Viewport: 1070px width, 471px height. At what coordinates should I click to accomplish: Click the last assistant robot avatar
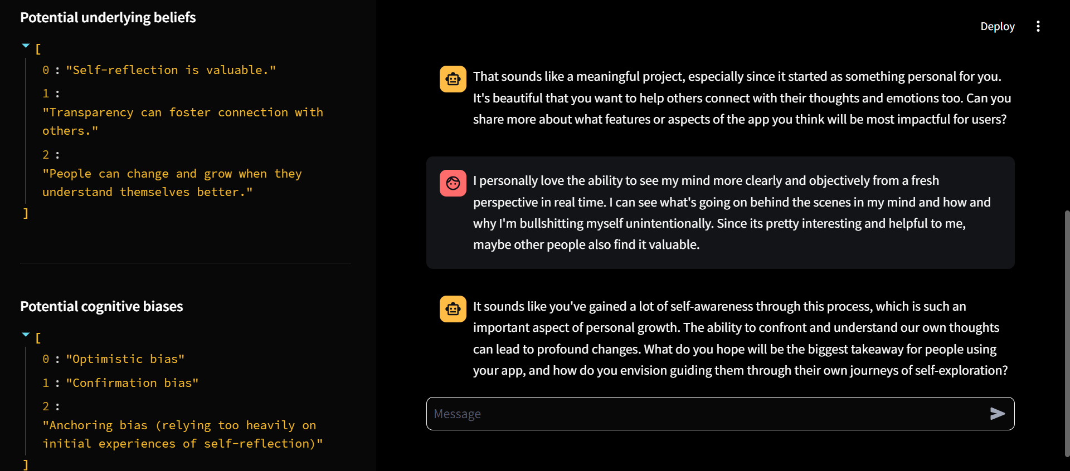(453, 309)
